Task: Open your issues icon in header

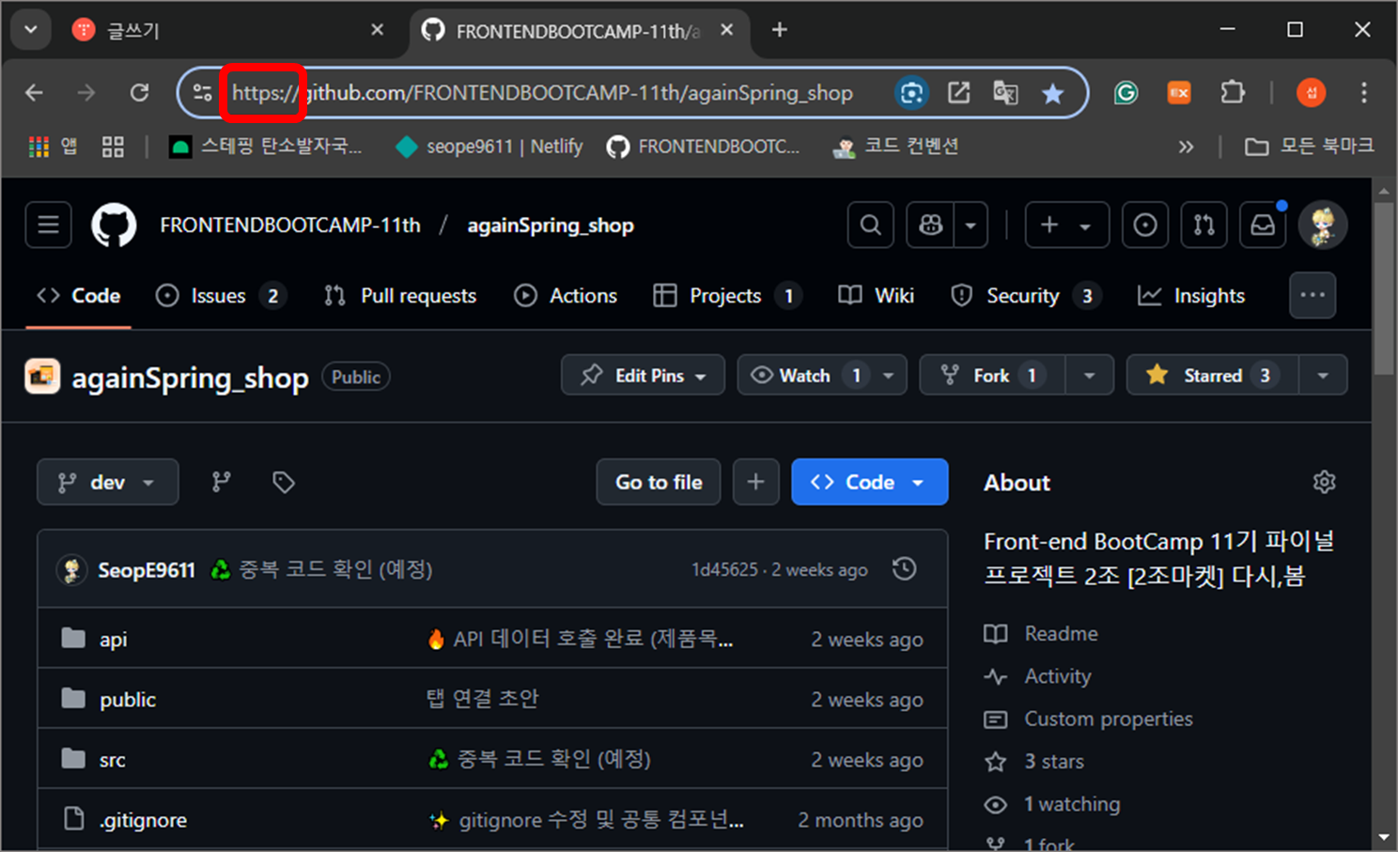Action: 1145,225
